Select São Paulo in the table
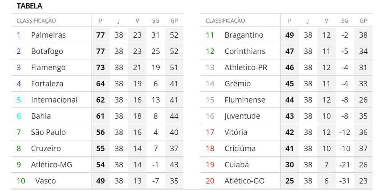 (48, 133)
